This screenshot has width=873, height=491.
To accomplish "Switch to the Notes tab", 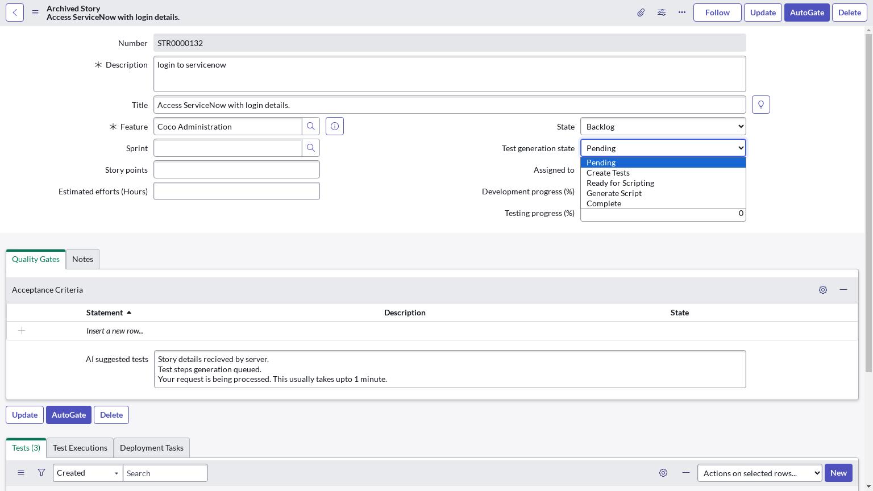I will pos(82,259).
